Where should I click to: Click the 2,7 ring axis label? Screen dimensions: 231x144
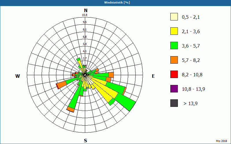point(85,58)
